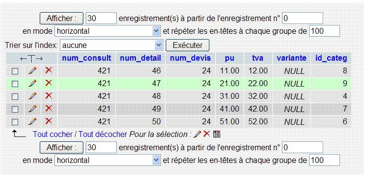Click the top Afficher button
The image size is (387, 183).
(x=61, y=18)
